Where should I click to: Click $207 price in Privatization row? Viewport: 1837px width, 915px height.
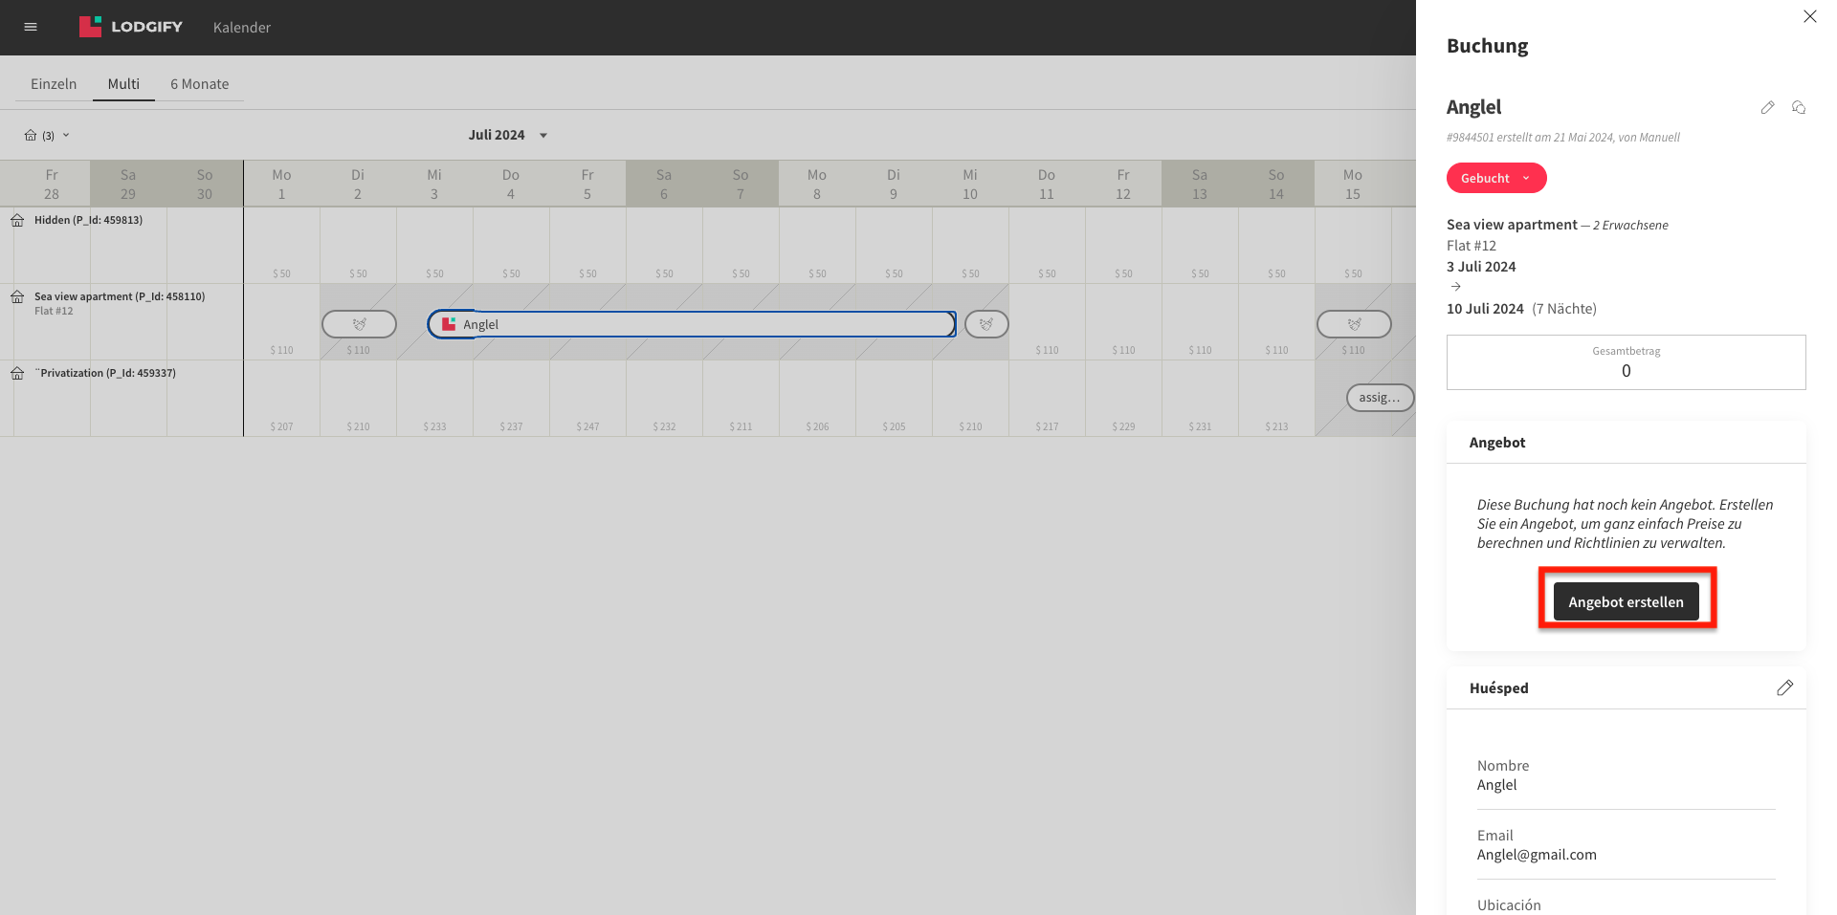281,426
